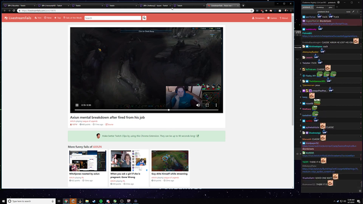Open Task View on the taskbar
Image resolution: width=363 pixels, height=204 pixels.
click(59, 201)
